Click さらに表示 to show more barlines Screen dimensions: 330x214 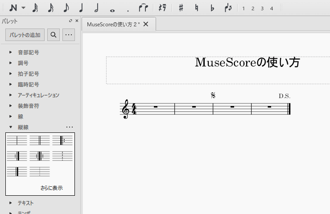pos(52,188)
